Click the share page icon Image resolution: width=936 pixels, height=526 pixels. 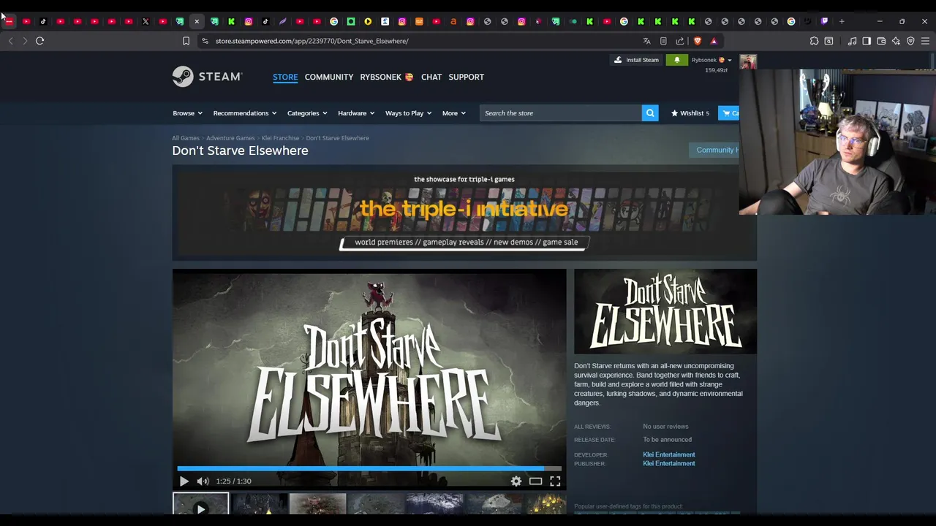(680, 41)
